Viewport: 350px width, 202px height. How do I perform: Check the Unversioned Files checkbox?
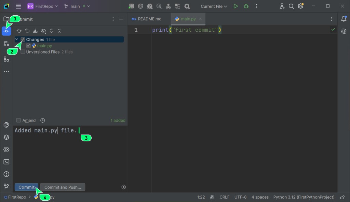pos(23,52)
